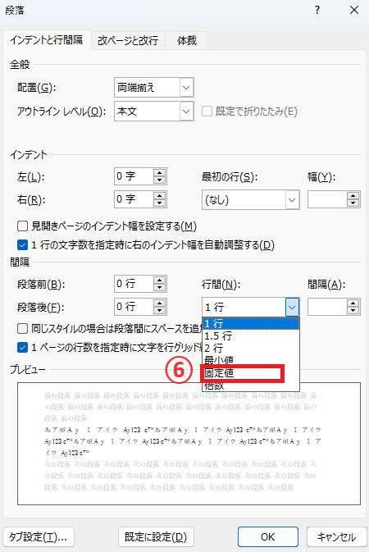The image size is (369, 552).
Task: Click the help question mark icon
Action: pyautogui.click(x=317, y=10)
